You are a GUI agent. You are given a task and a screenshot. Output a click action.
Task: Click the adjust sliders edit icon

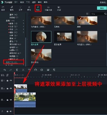(x=54, y=70)
